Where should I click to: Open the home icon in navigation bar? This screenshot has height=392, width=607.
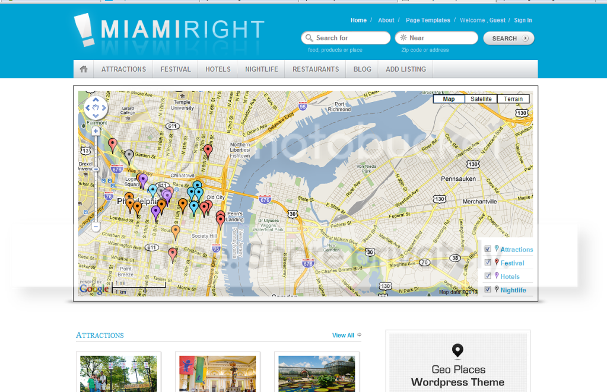coord(84,69)
